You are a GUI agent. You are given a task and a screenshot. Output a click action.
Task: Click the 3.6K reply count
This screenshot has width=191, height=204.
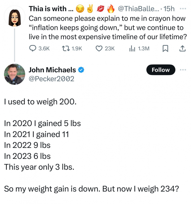44,48
